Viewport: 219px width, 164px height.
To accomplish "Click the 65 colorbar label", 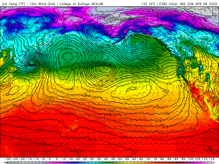I will (141, 159).
